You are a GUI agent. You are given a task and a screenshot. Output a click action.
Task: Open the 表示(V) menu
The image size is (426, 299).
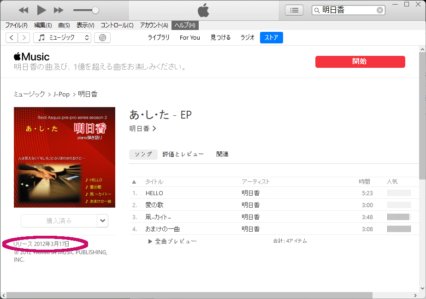[x=85, y=25]
